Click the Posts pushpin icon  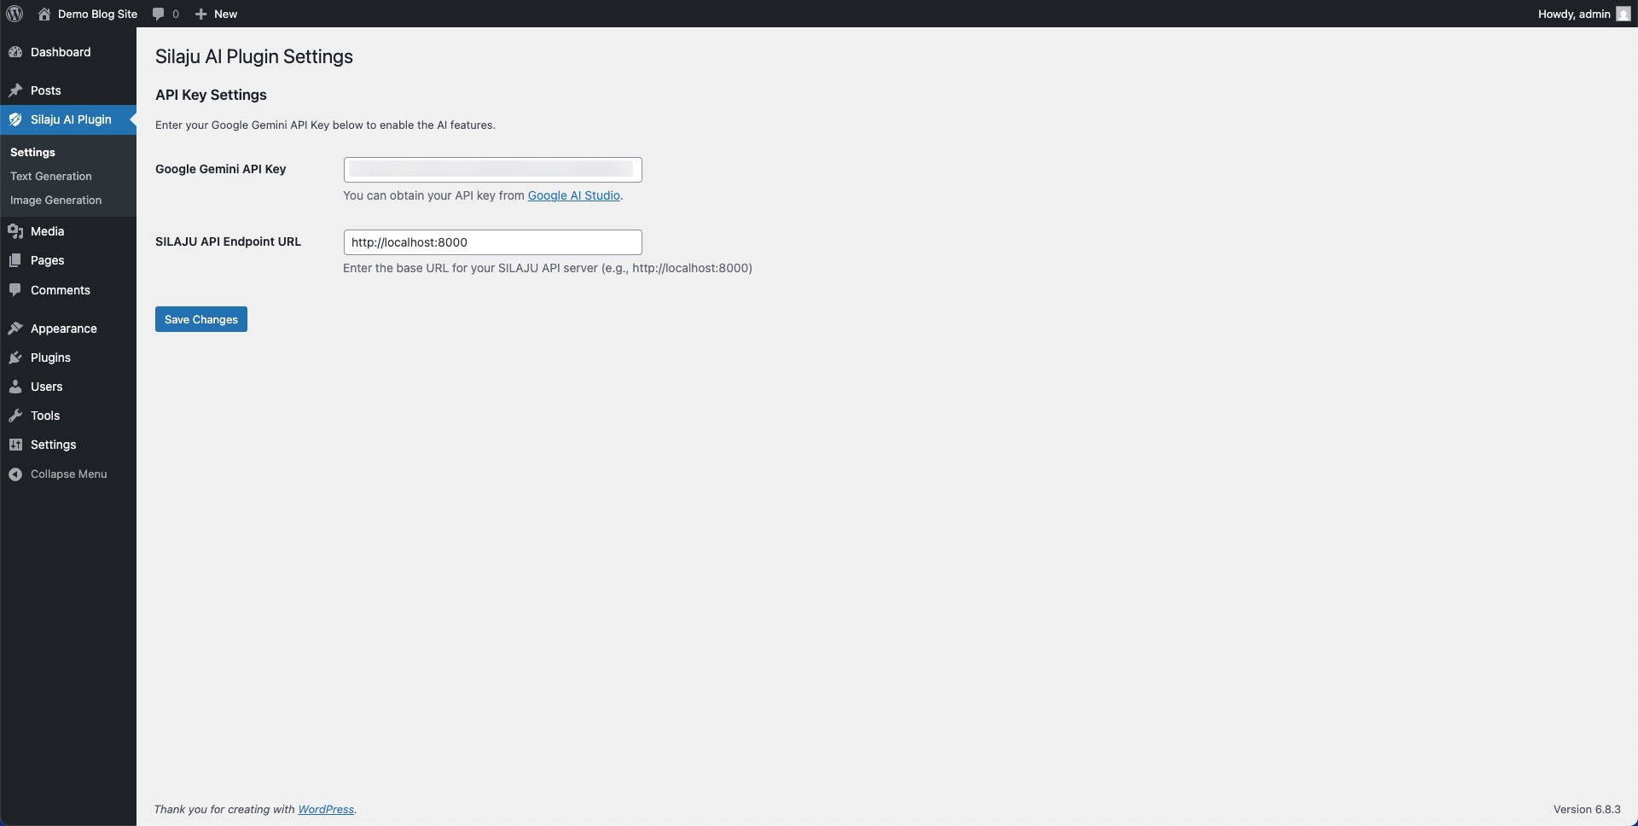pos(15,90)
